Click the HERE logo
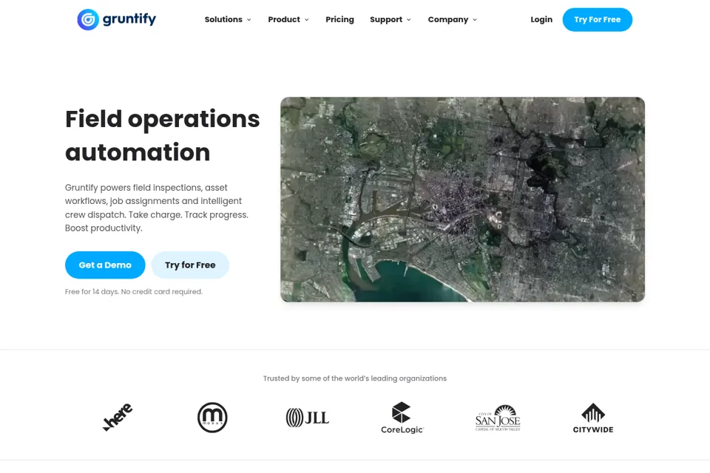 point(118,417)
